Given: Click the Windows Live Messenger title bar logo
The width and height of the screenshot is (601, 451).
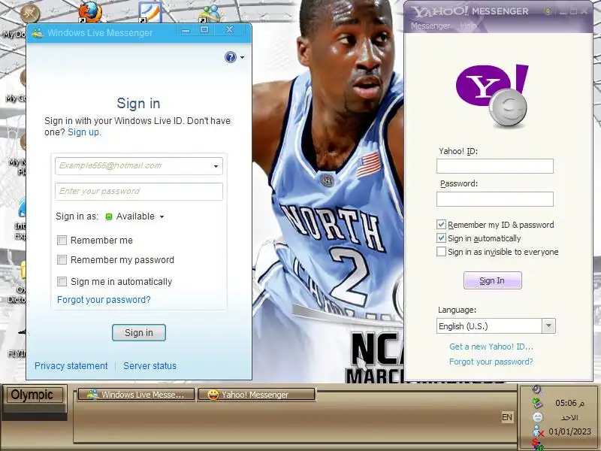Looking at the screenshot, I should tap(38, 32).
